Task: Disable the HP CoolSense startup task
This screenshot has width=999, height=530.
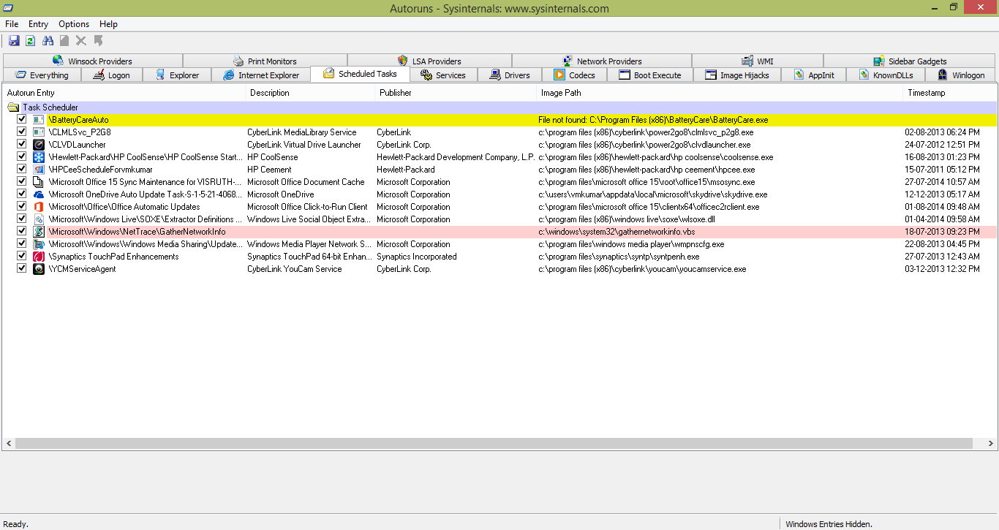Action: (22, 156)
